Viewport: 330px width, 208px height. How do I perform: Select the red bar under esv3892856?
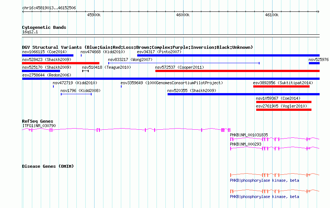tap(281, 86)
